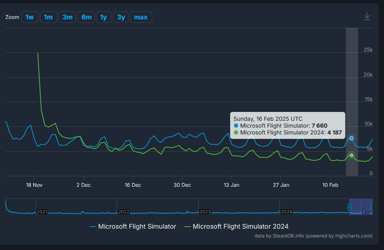This screenshot has height=250, width=384.
Task: Click the selected range in the navigator strip
Action: (360, 207)
